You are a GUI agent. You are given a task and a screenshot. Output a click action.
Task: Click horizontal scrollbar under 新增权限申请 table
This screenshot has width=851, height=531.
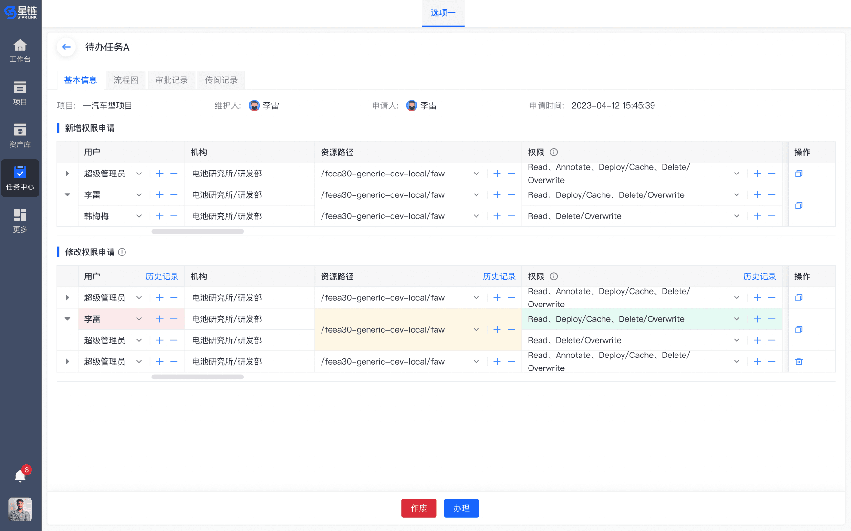pyautogui.click(x=197, y=232)
